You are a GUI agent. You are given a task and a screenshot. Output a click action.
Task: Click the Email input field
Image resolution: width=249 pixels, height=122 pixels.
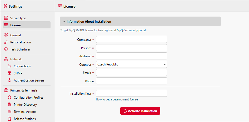point(132,73)
